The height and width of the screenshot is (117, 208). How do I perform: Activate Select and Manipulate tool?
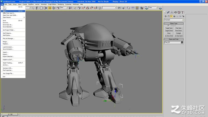click(75, 8)
